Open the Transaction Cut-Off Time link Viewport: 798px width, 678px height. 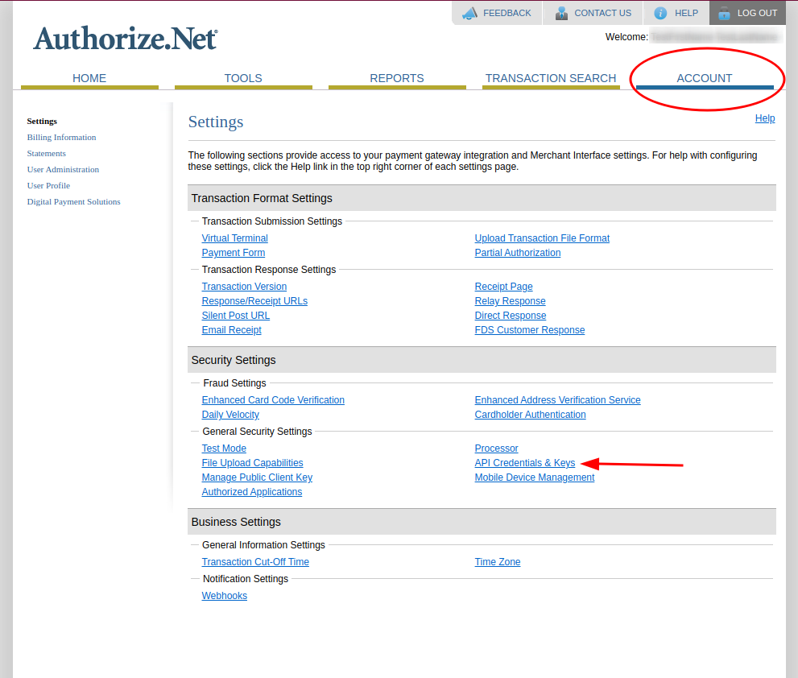[255, 562]
